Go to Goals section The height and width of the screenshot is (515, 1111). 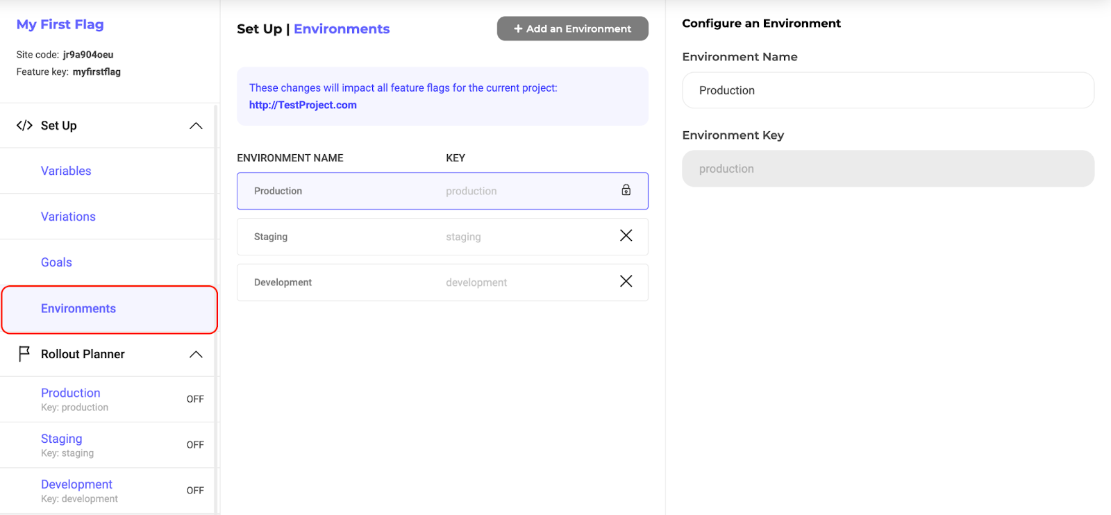(56, 262)
